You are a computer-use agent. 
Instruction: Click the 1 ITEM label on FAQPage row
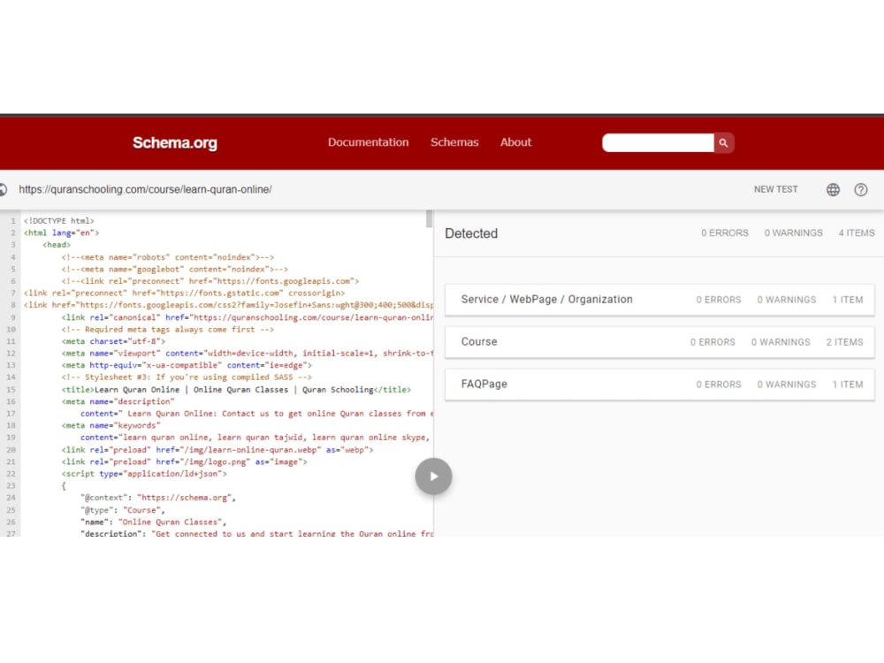tap(848, 384)
